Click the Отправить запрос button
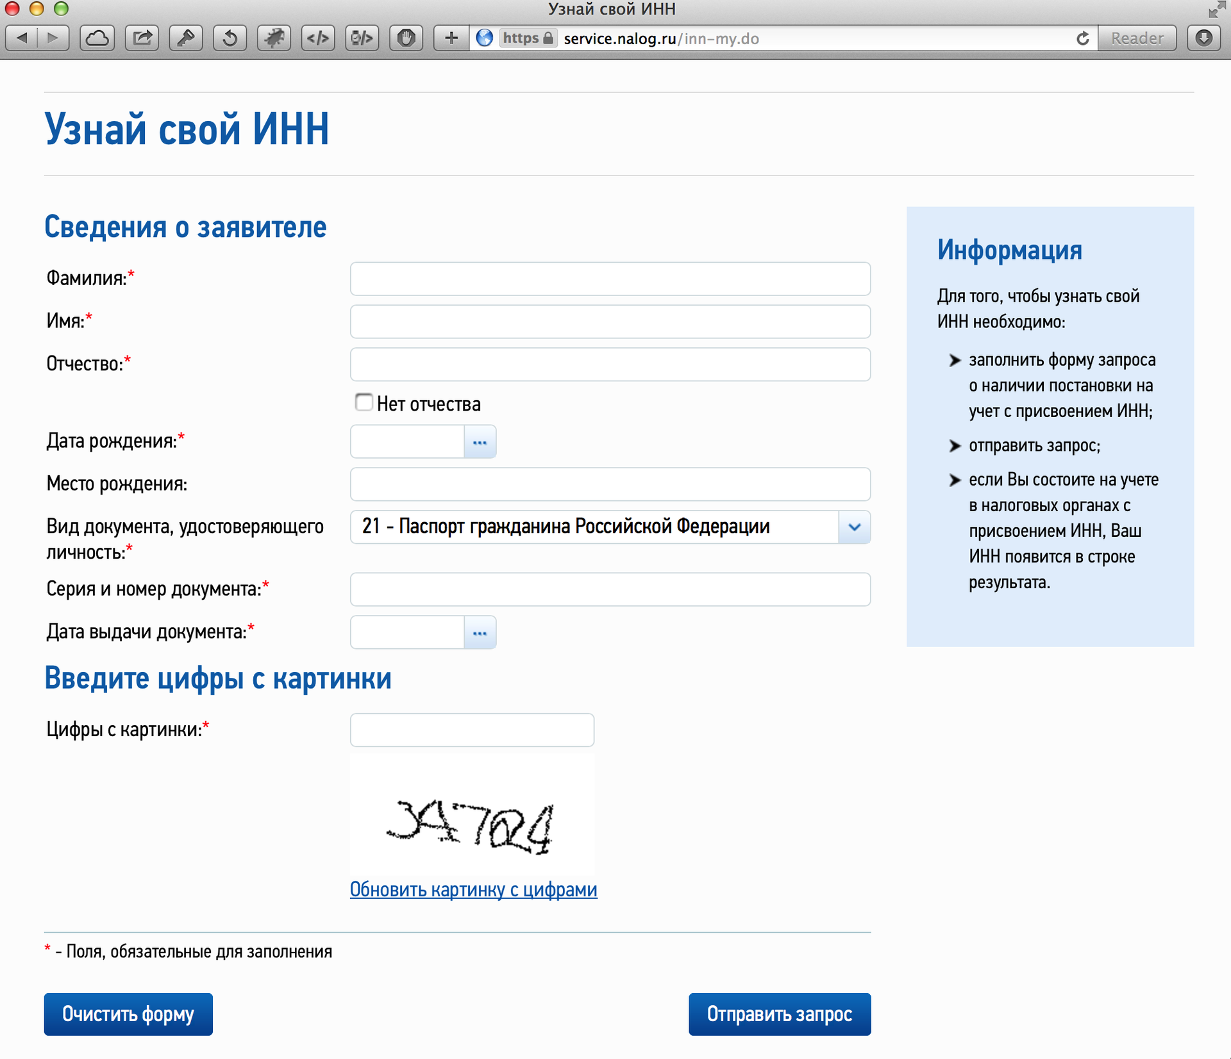Image resolution: width=1231 pixels, height=1059 pixels. 780,1014
